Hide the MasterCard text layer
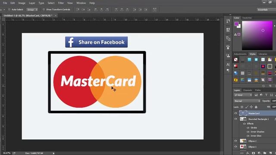Image resolution: width=276 pixels, height=155 pixels. click(x=236, y=113)
